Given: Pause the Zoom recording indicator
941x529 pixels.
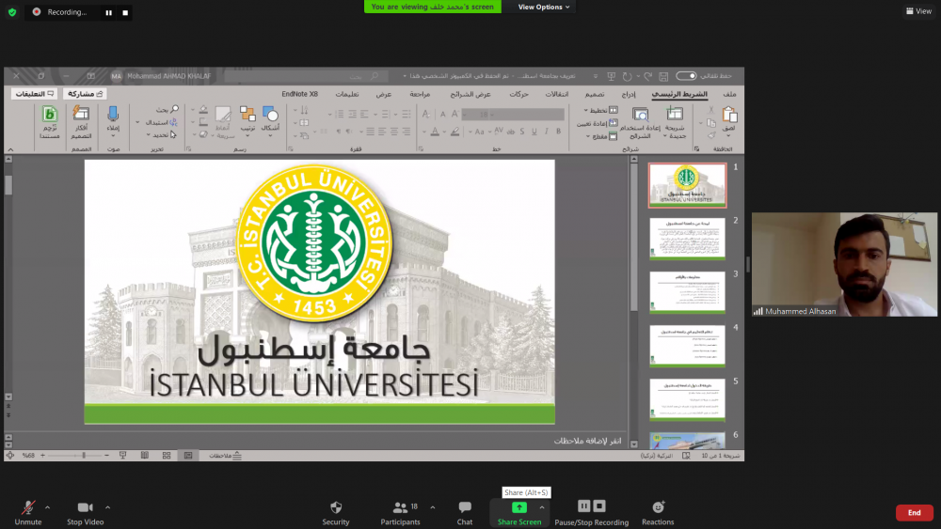Looking at the screenshot, I should coord(108,12).
